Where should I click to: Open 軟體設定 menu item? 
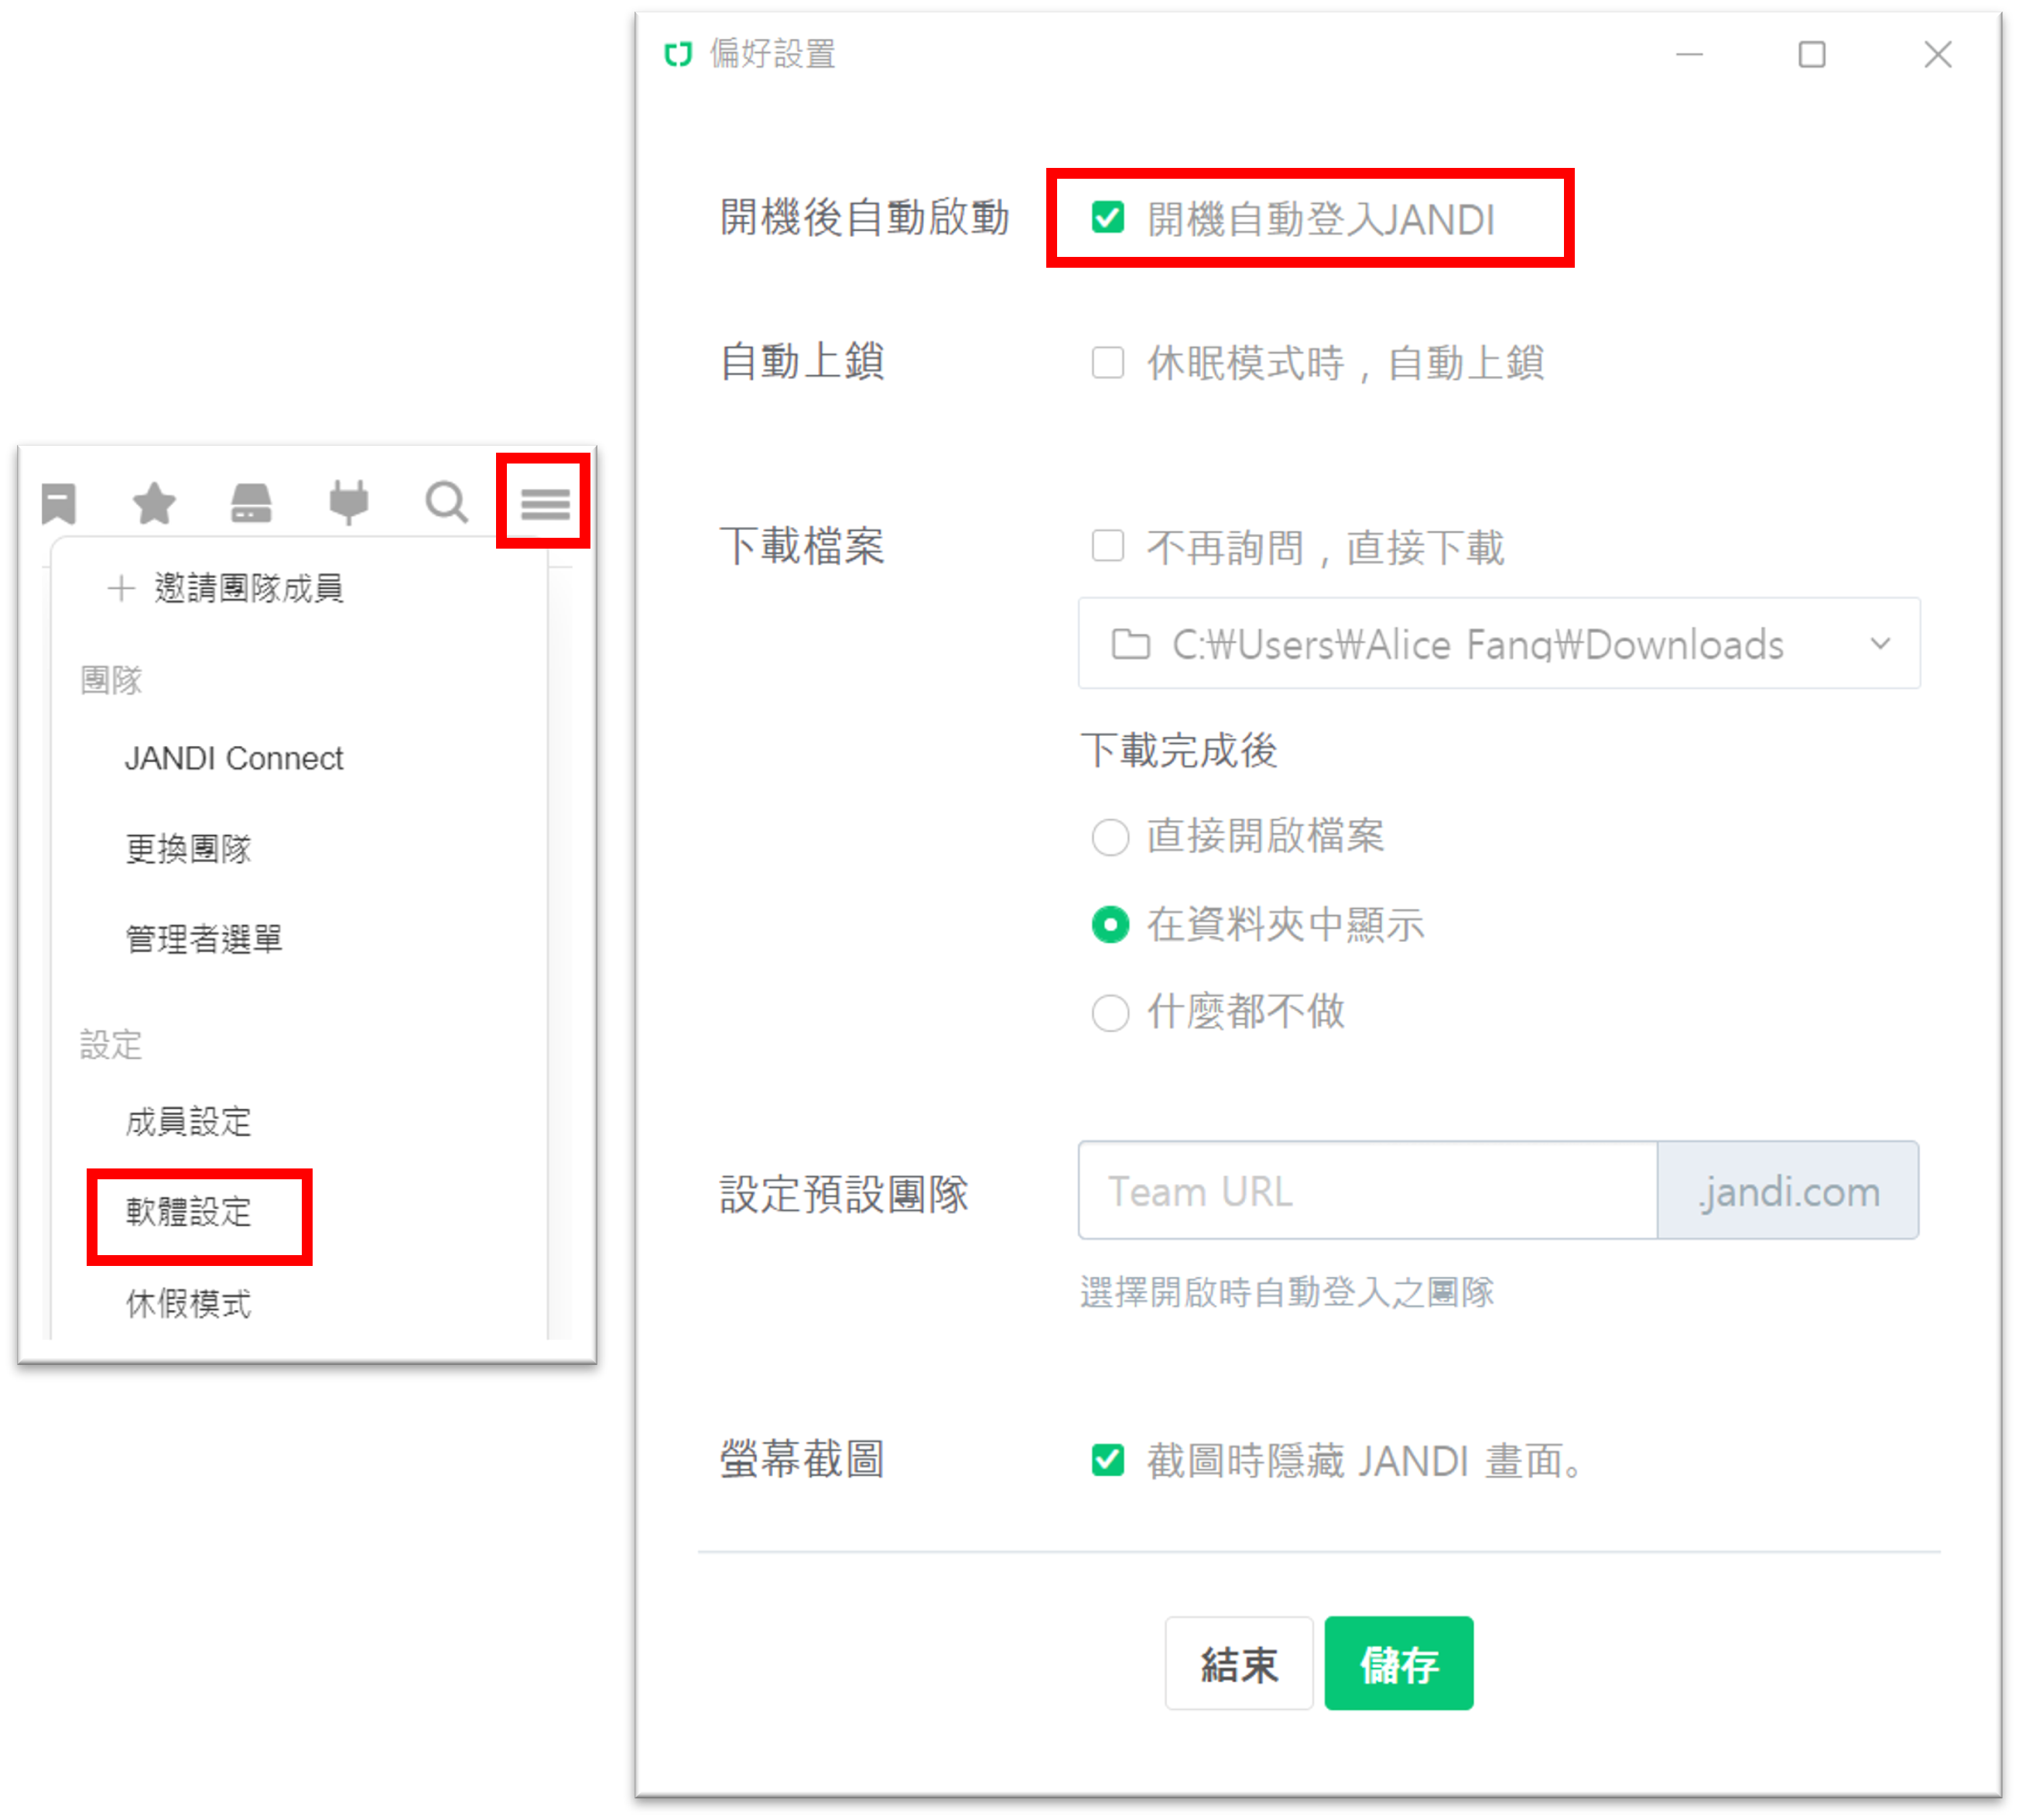click(188, 1212)
